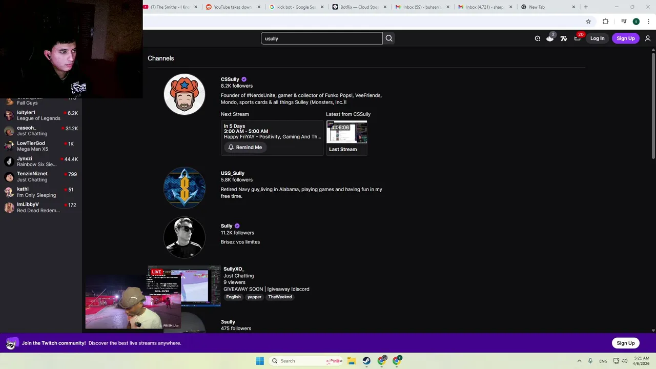Click Sign Up in the top bar
Screen dimensions: 656x369
coord(625,38)
